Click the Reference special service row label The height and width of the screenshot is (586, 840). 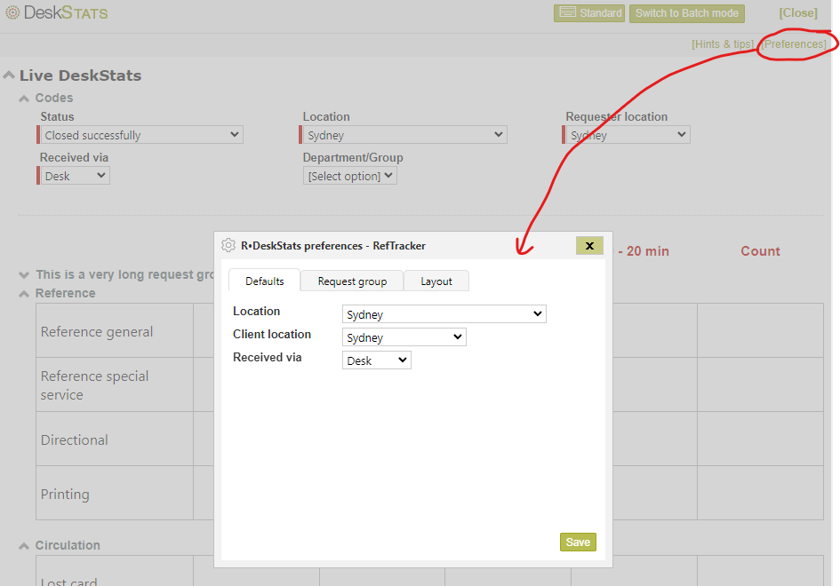pos(95,385)
